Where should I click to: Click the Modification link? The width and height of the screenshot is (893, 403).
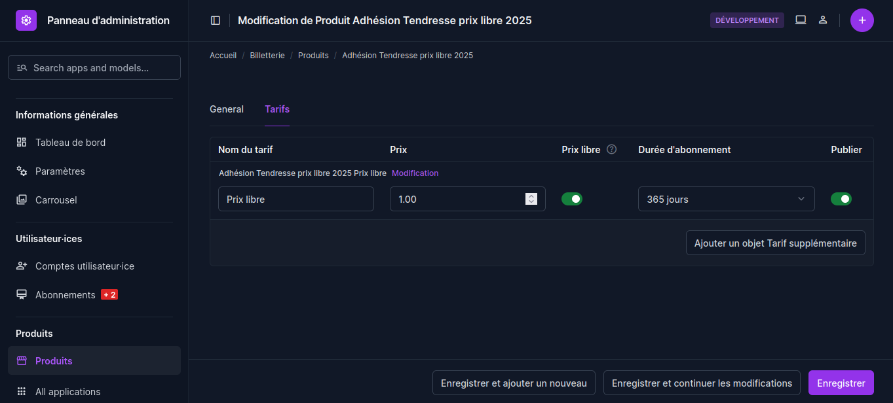pos(415,173)
